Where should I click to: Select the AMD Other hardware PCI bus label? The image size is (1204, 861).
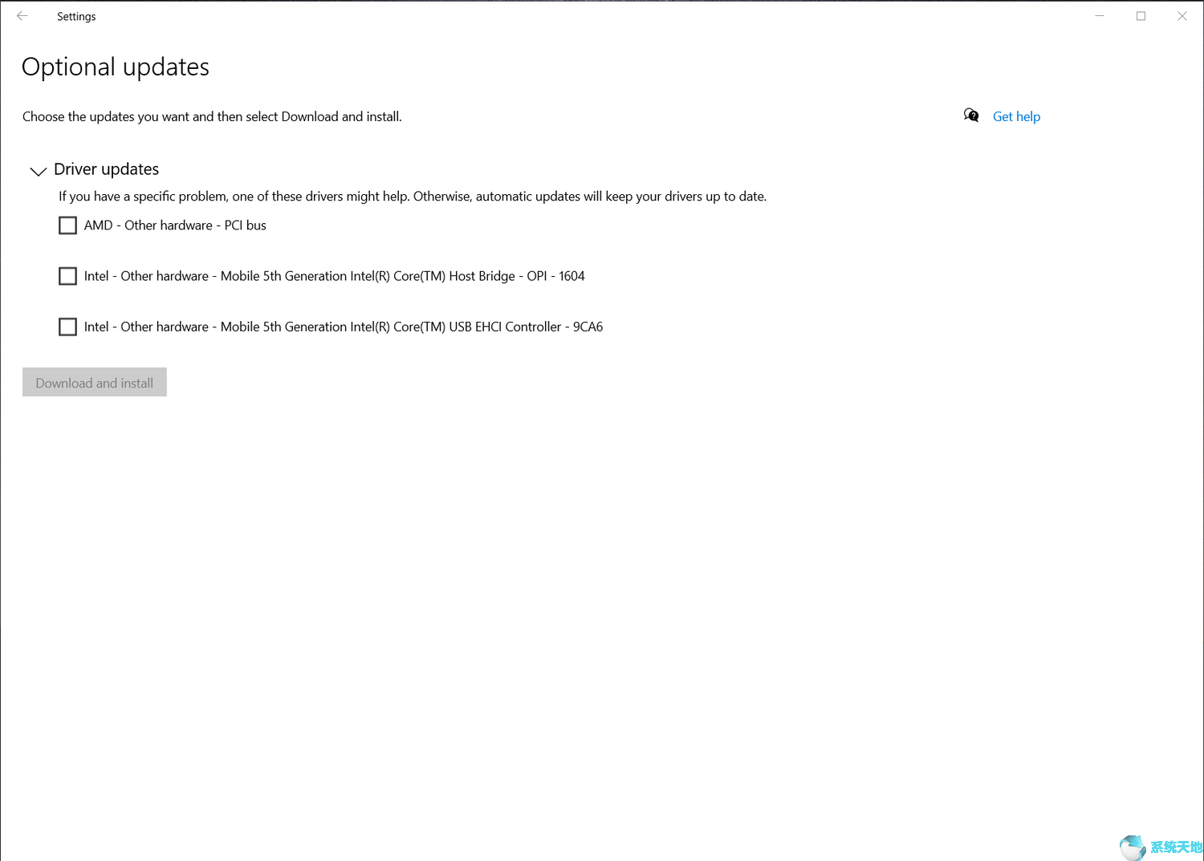pos(175,225)
